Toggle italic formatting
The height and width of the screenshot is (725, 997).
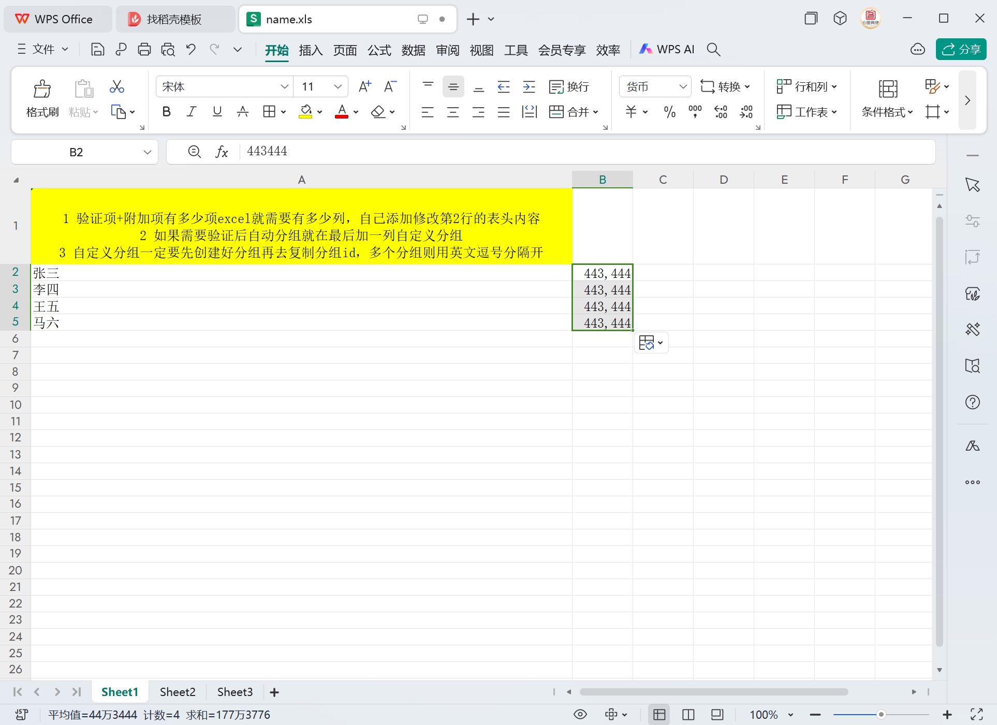point(192,112)
